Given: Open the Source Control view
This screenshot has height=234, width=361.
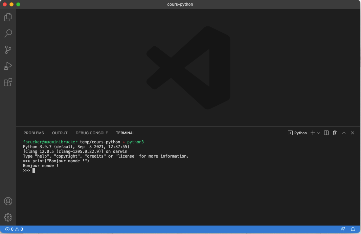Looking at the screenshot, I should point(8,50).
